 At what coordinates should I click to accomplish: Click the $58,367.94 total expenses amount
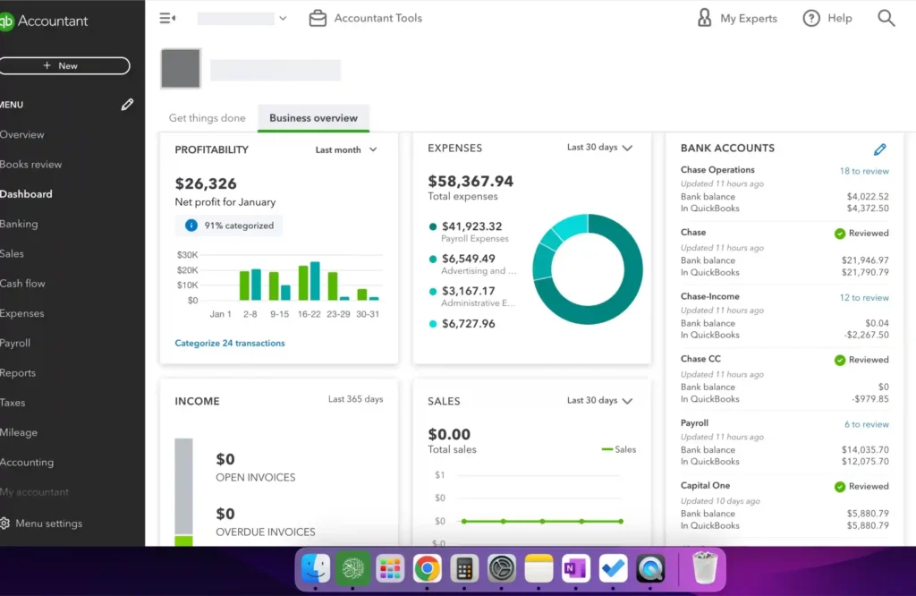pyautogui.click(x=471, y=181)
